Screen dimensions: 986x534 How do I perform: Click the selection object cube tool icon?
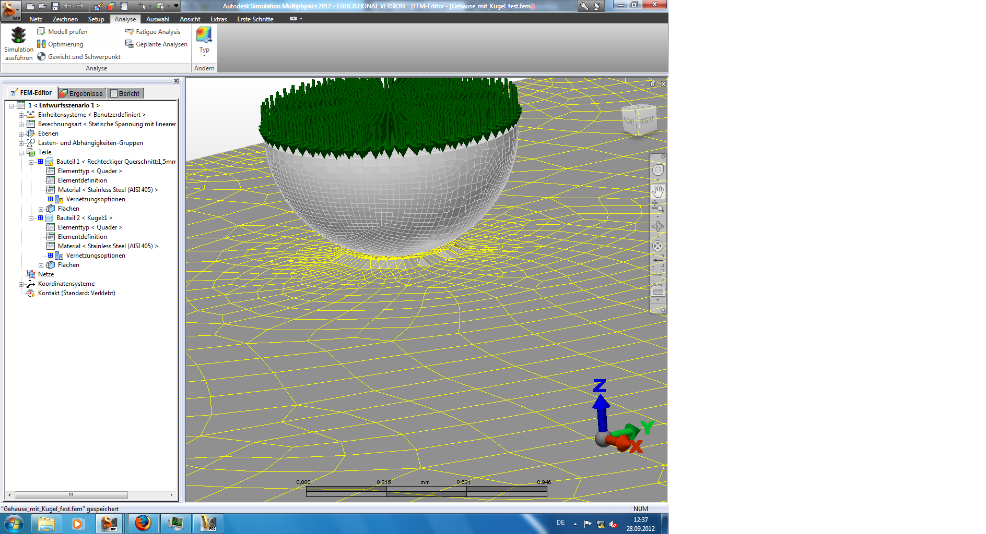pos(160,6)
